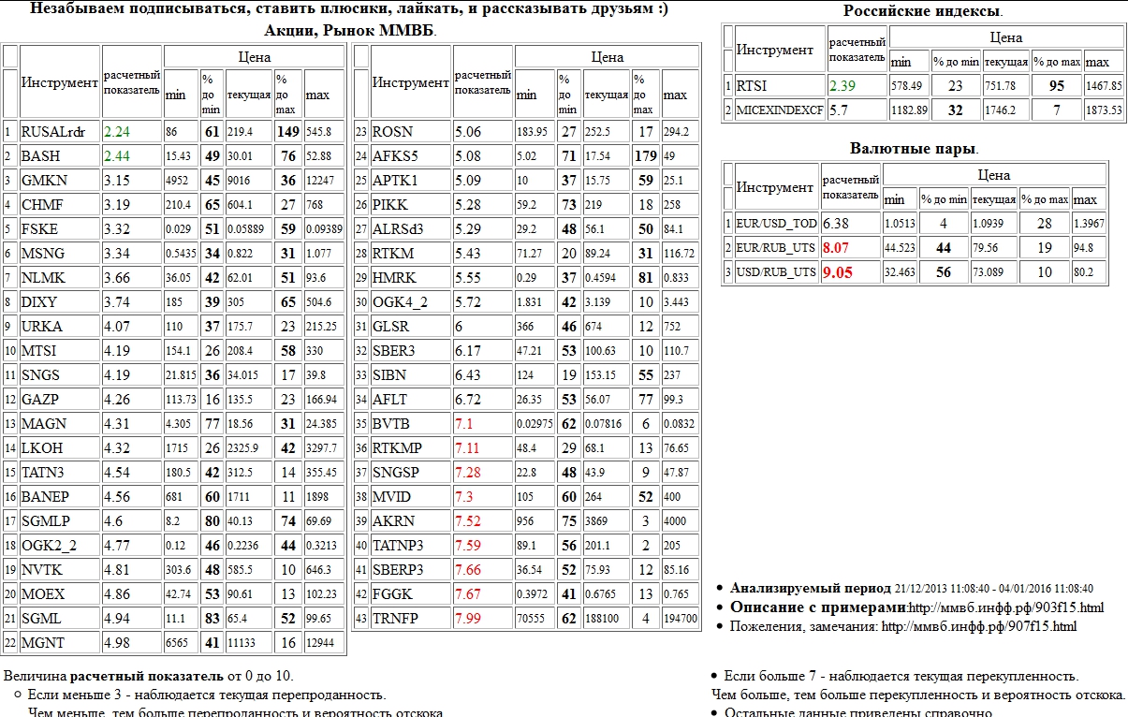
Task: Click the 'Анализируемый период' label
Action: click(810, 589)
